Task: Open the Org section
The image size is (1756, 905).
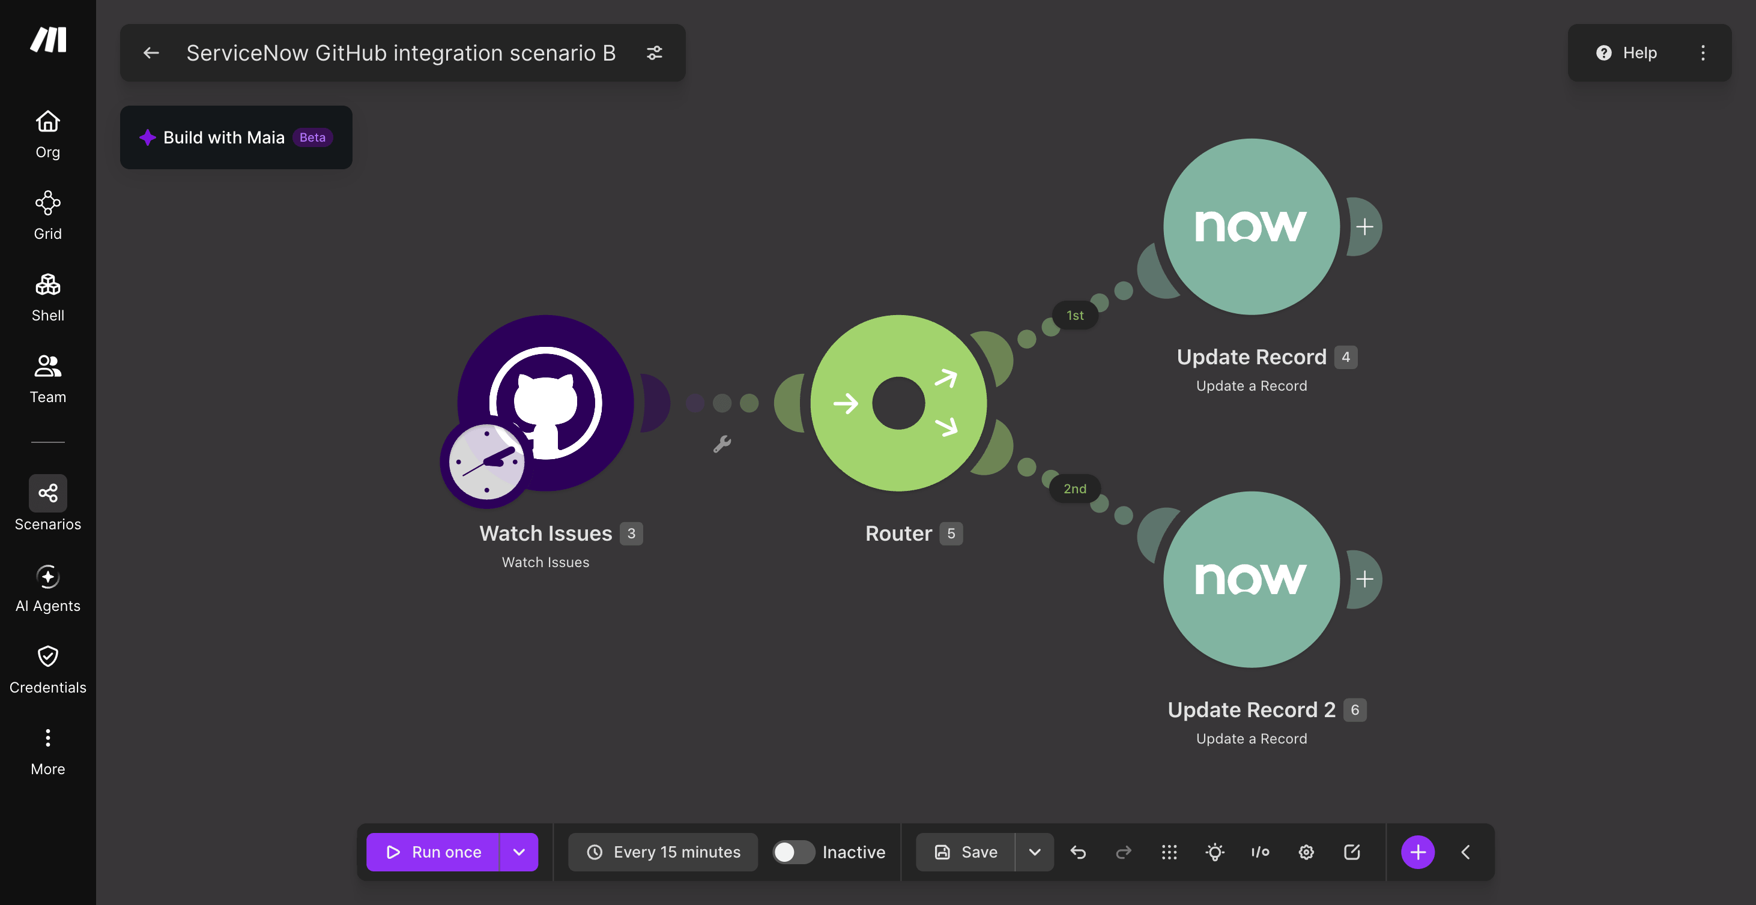Action: pyautogui.click(x=47, y=135)
